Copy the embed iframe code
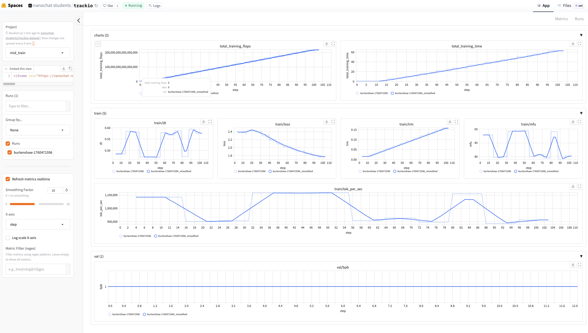This screenshot has width=588, height=333. pos(70,68)
